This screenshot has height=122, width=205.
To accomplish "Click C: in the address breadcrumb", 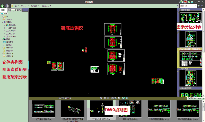I will (x=16, y=6).
